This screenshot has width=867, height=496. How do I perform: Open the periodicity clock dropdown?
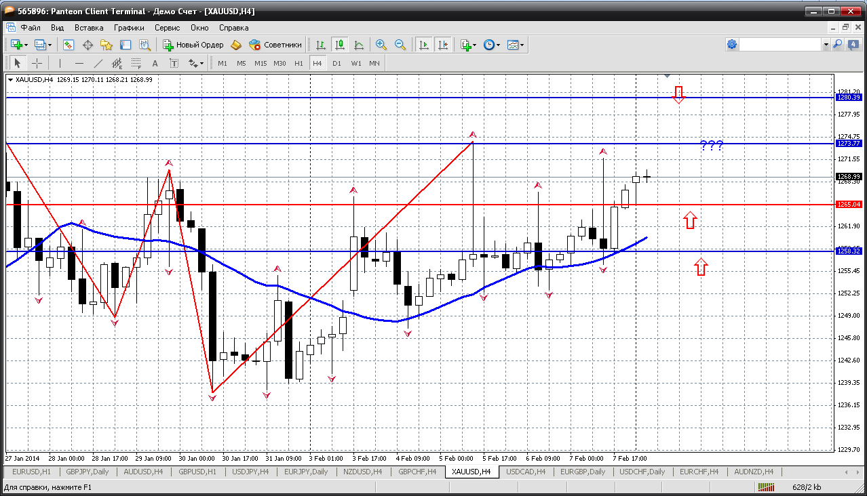coord(492,45)
